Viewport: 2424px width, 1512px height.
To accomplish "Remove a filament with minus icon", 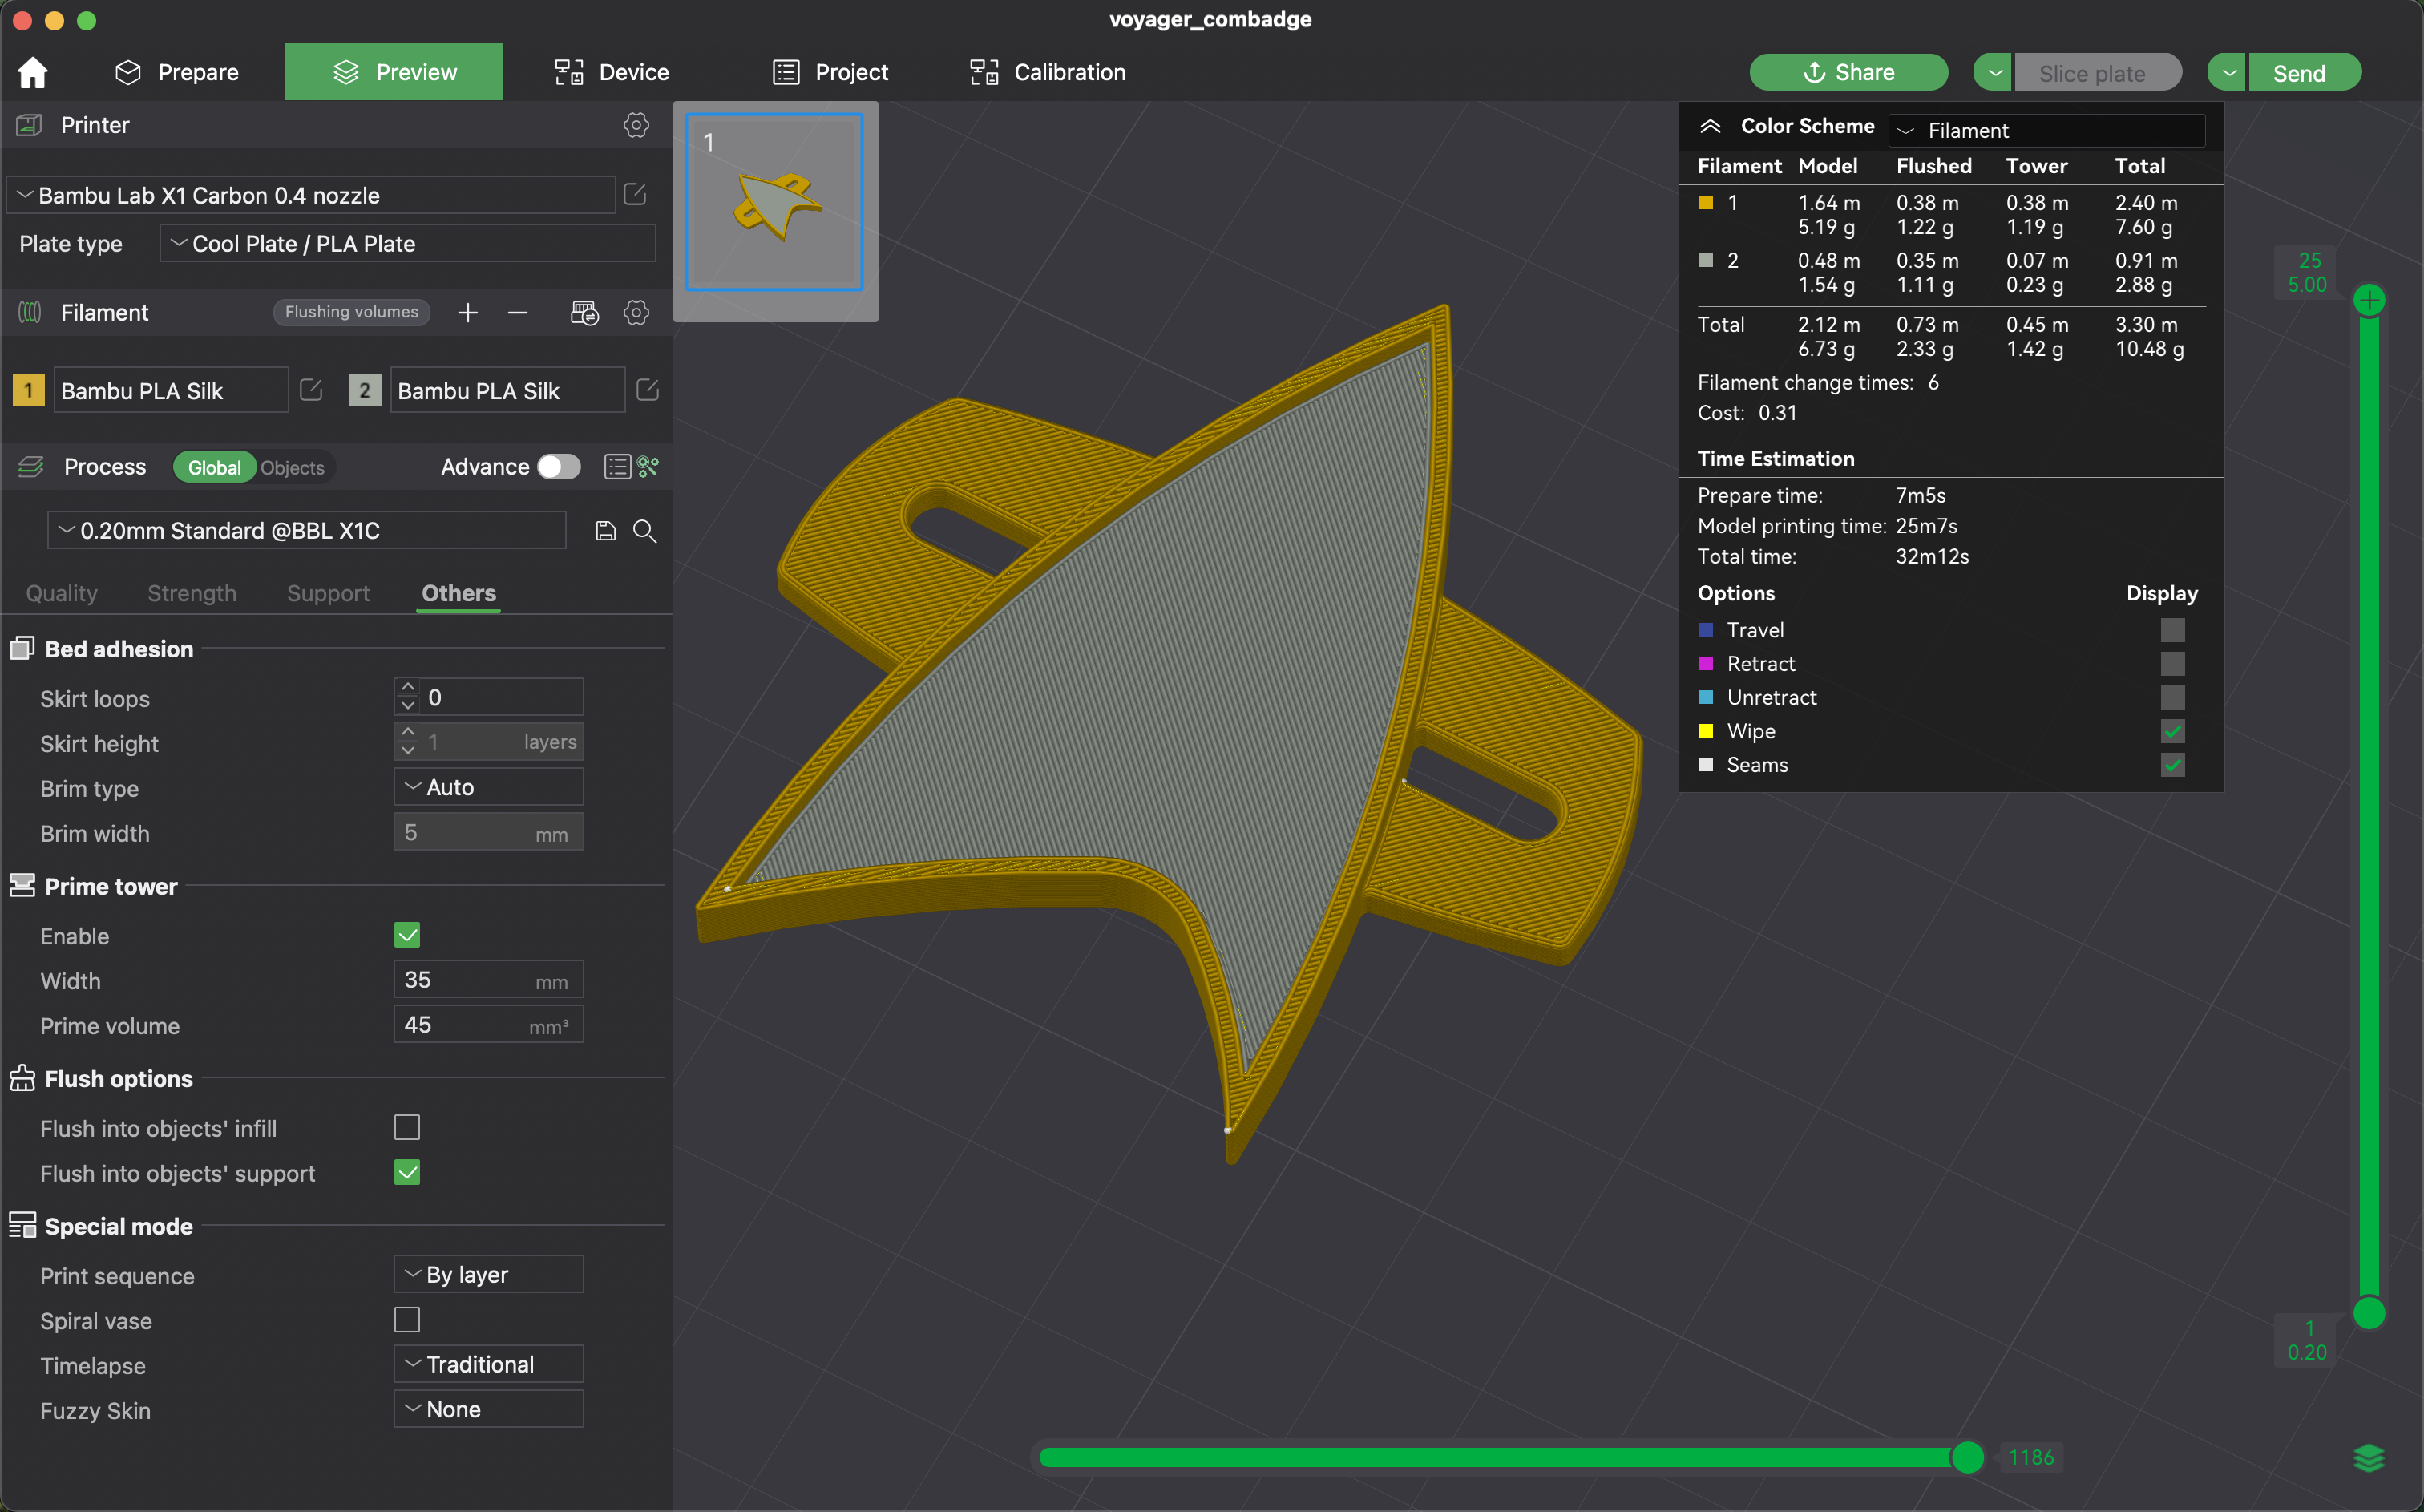I will 517,313.
